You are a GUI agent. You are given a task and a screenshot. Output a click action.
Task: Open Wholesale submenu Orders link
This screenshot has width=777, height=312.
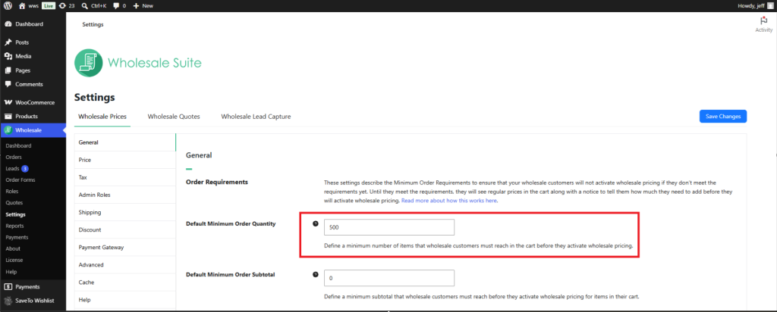coord(14,158)
